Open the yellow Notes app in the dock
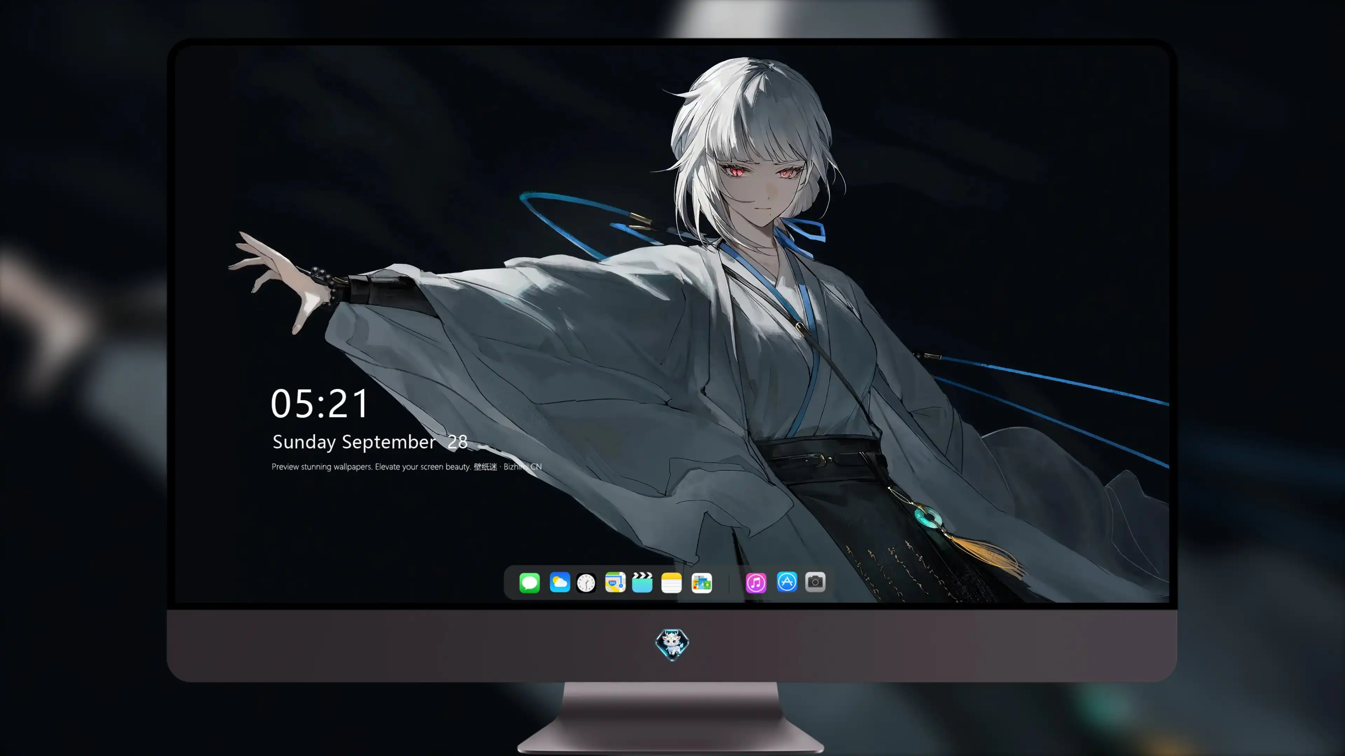This screenshot has height=756, width=1345. pos(671,582)
